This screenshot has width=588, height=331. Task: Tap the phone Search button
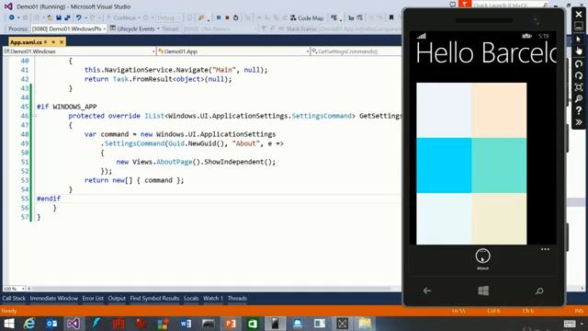tap(539, 291)
